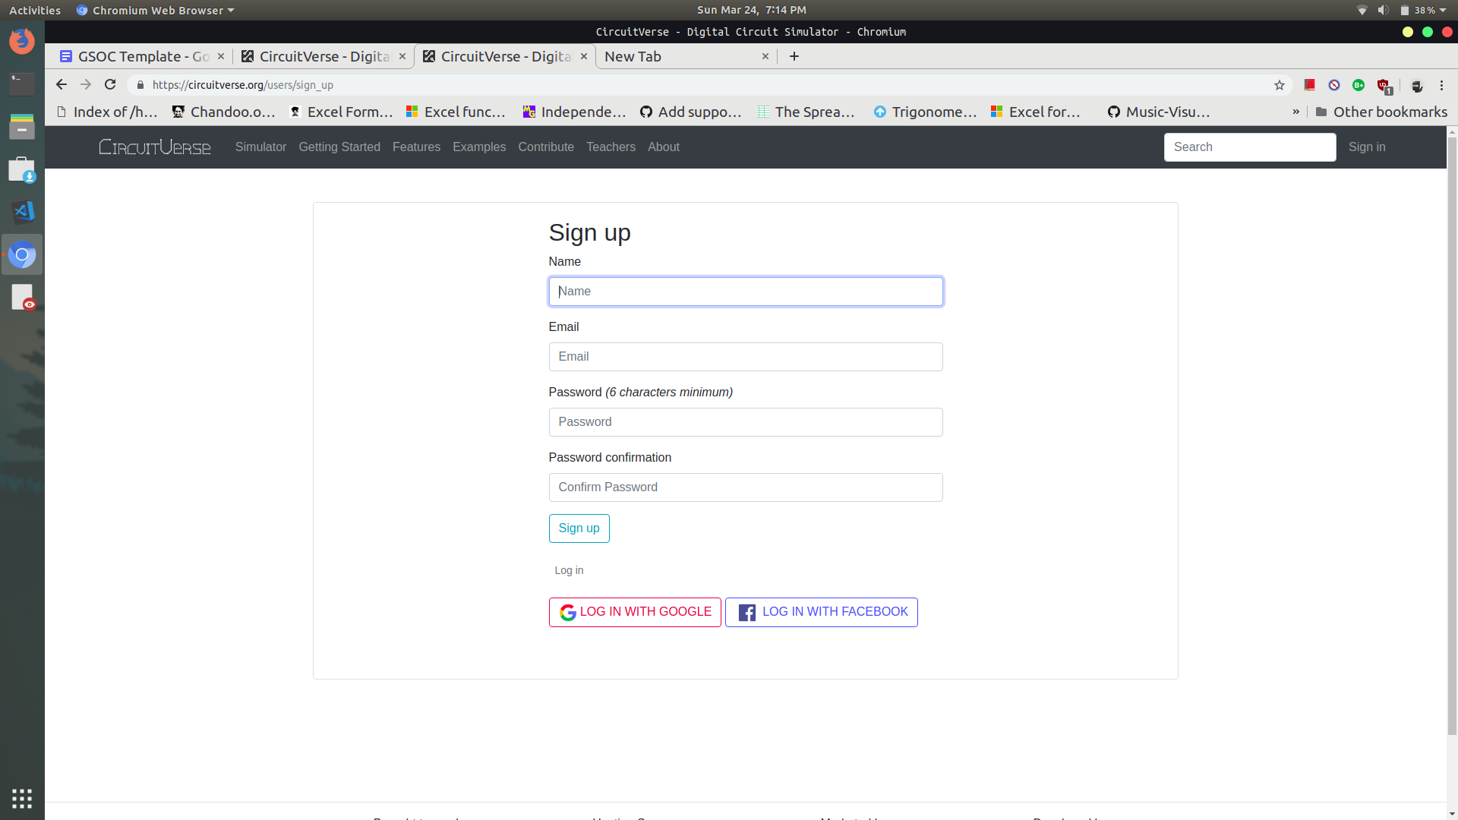Open the Activities menu in the top-left corner
Image resolution: width=1458 pixels, height=820 pixels.
pos(34,10)
